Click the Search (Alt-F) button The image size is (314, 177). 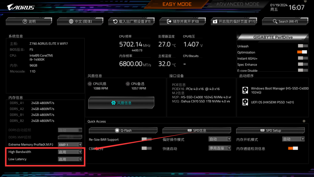tap(285, 22)
